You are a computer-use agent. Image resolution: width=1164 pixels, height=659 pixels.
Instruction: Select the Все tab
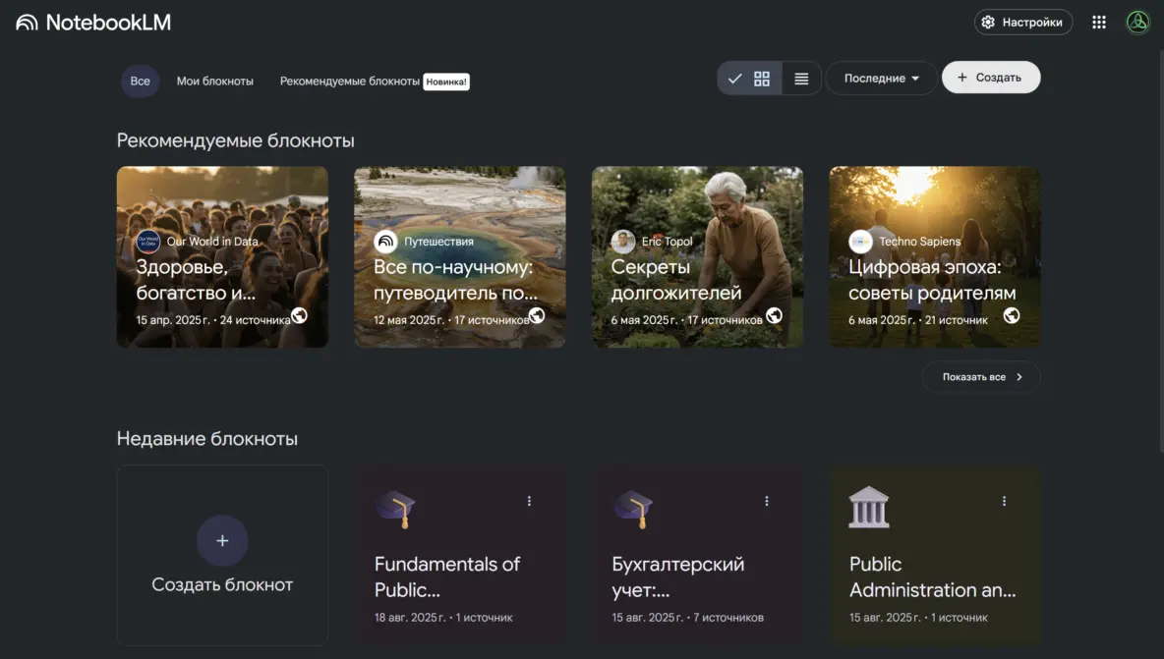click(x=141, y=82)
